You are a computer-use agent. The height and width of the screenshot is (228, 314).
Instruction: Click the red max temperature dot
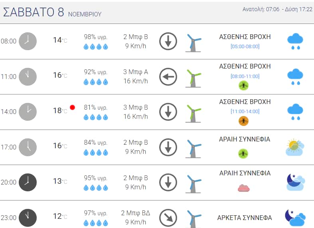tap(72, 107)
